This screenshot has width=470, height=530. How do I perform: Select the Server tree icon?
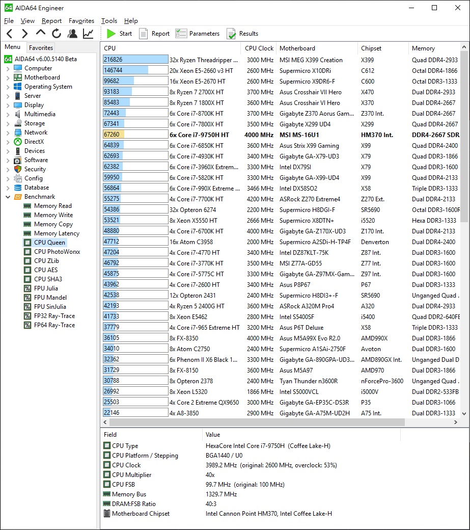pyautogui.click(x=18, y=96)
